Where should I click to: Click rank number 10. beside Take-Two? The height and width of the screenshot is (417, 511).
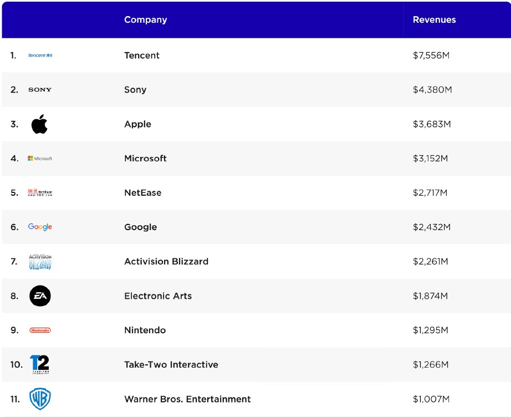coord(17,364)
